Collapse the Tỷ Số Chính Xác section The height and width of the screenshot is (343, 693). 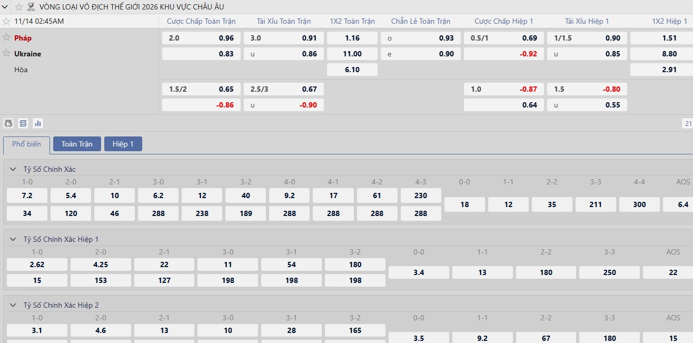13,169
